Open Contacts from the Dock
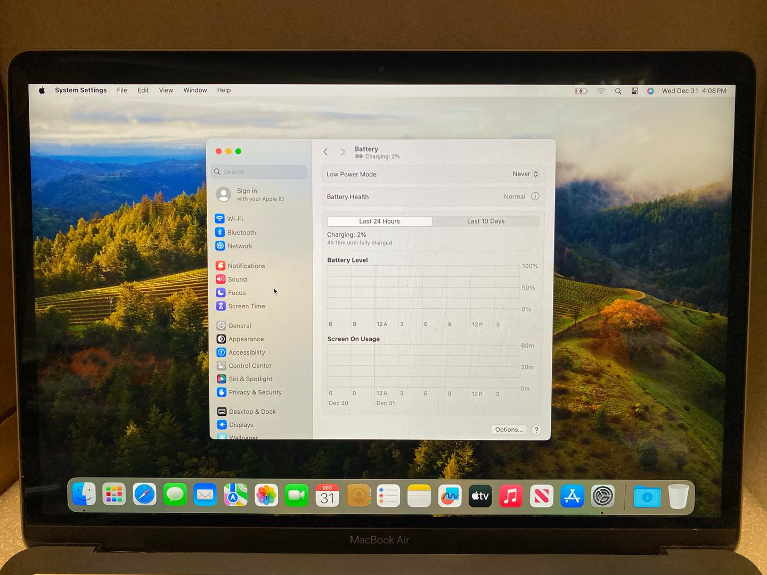 (358, 496)
